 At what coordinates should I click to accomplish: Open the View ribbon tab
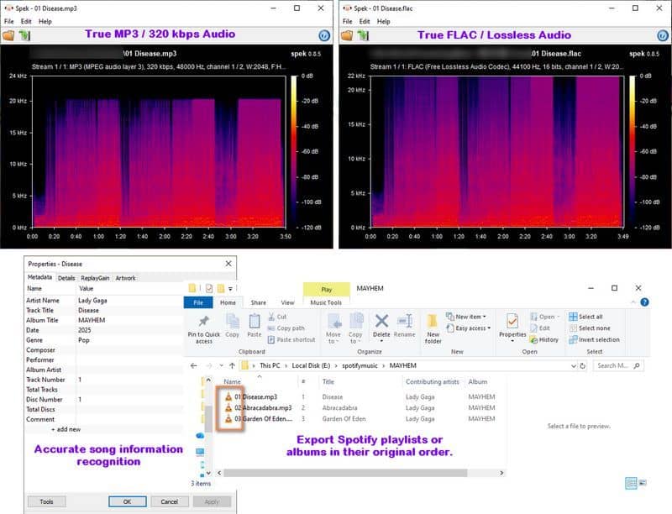287,302
